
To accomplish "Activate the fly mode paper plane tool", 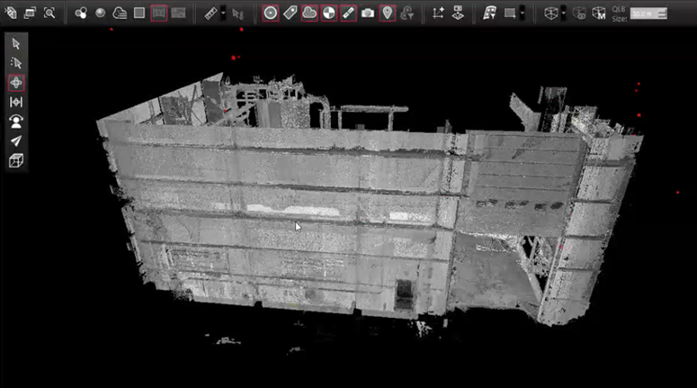I will pos(15,141).
